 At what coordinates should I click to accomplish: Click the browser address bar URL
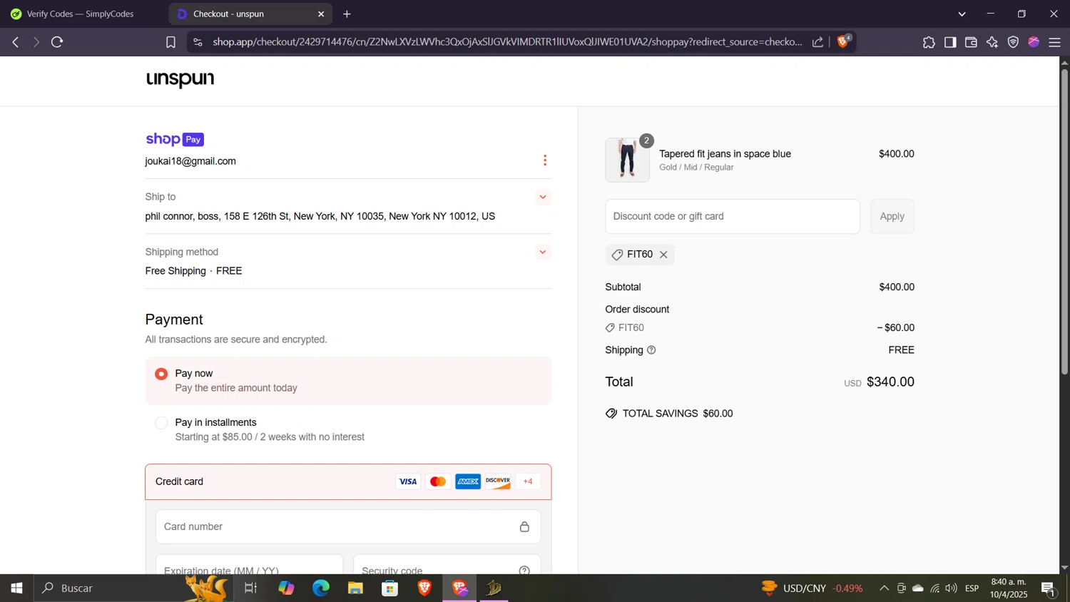click(x=507, y=42)
